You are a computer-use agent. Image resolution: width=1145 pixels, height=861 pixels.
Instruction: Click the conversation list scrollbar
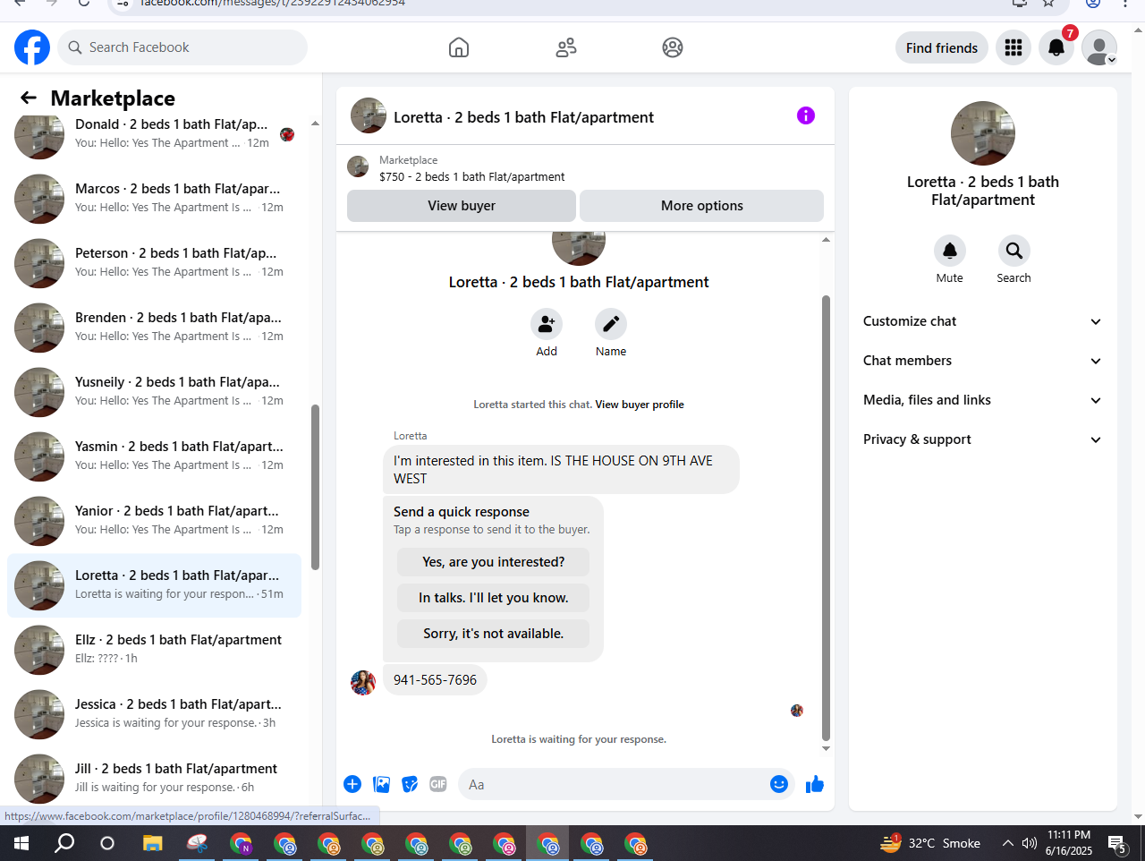[x=315, y=487]
